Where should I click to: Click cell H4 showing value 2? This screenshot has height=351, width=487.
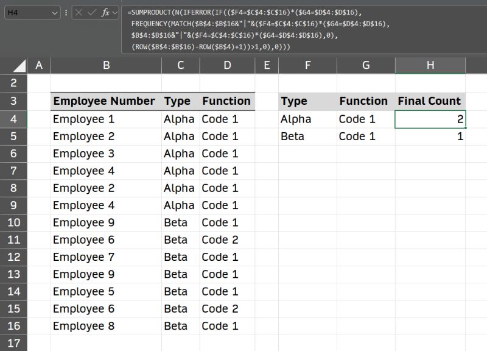[x=430, y=119]
